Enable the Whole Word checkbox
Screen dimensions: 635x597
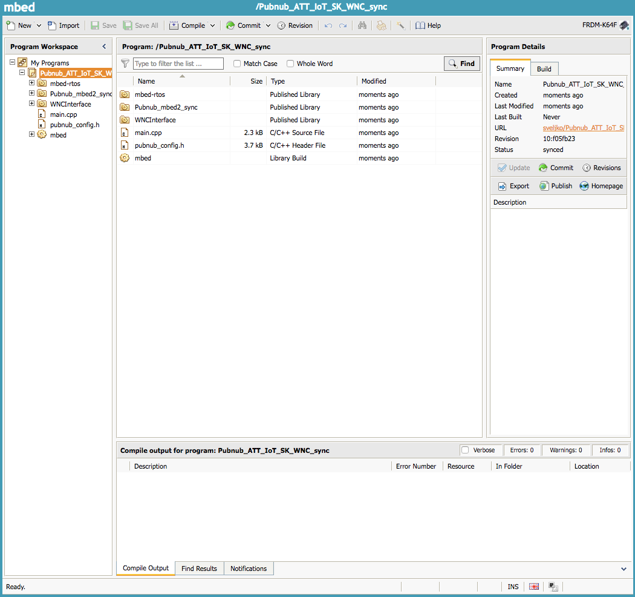point(290,64)
